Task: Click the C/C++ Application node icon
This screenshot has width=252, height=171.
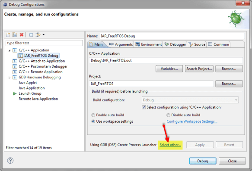Action: pos(15,50)
